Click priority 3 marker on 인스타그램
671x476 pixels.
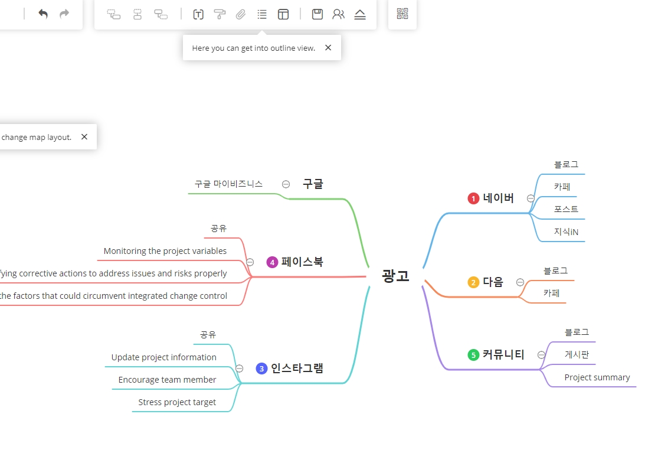click(x=261, y=369)
